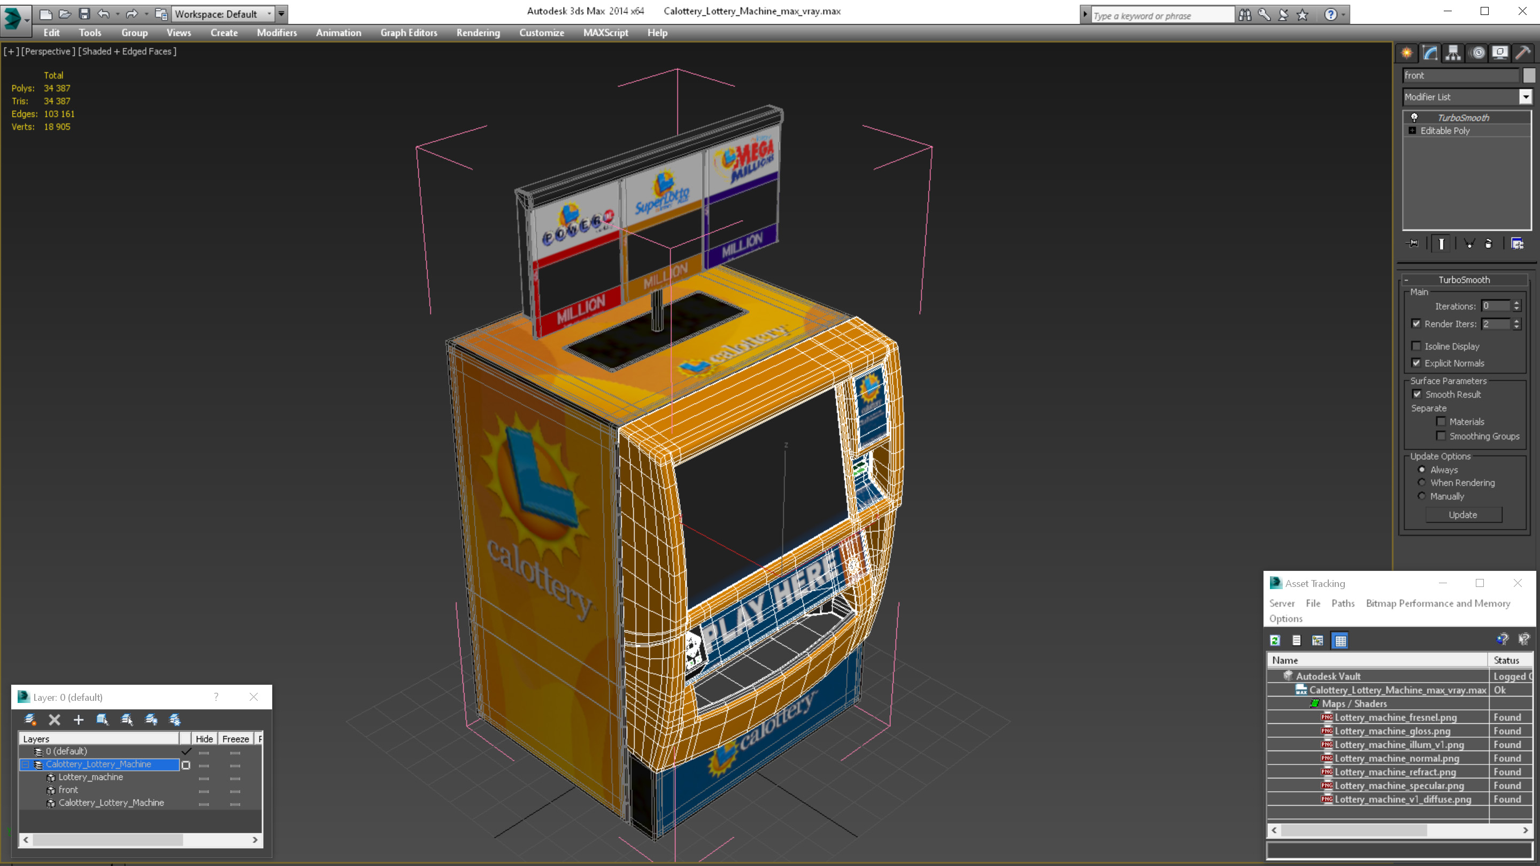Click the object color swatch beside front name
The width and height of the screenshot is (1540, 866).
[x=1529, y=75]
